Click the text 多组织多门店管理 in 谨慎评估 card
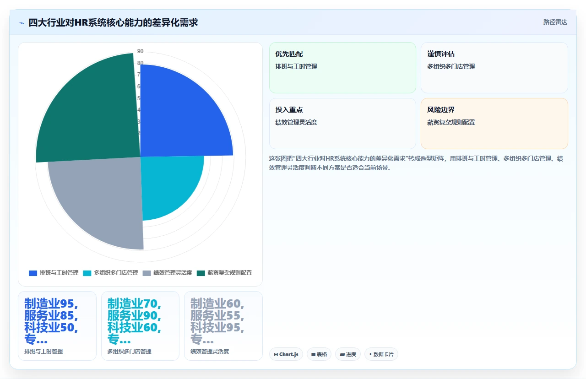The width and height of the screenshot is (586, 379). coord(451,66)
